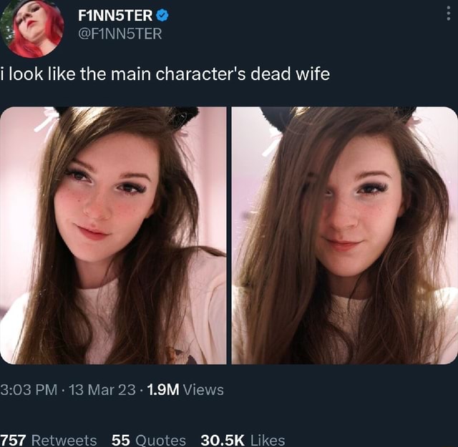
Task: Click the 3:03 PM timestamp
Action: coord(29,390)
